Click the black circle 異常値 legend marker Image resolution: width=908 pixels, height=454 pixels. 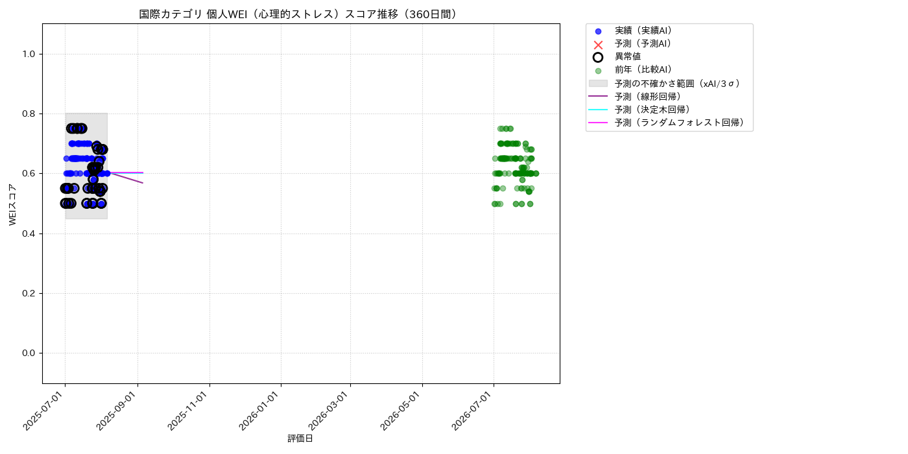598,57
